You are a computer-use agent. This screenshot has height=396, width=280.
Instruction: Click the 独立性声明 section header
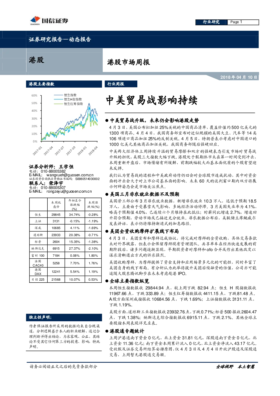tap(64, 317)
